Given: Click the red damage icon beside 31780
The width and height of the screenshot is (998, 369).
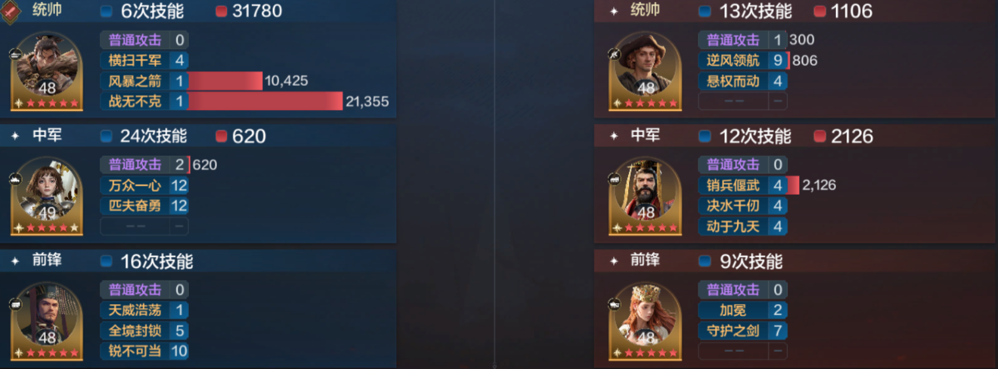Looking at the screenshot, I should (x=221, y=11).
